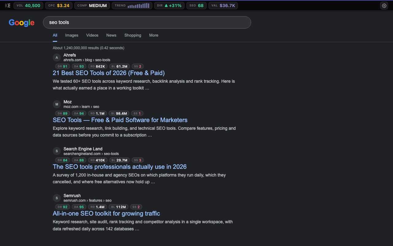Click the BL 29.7M badge
393x246 pixels.
[x=119, y=160]
